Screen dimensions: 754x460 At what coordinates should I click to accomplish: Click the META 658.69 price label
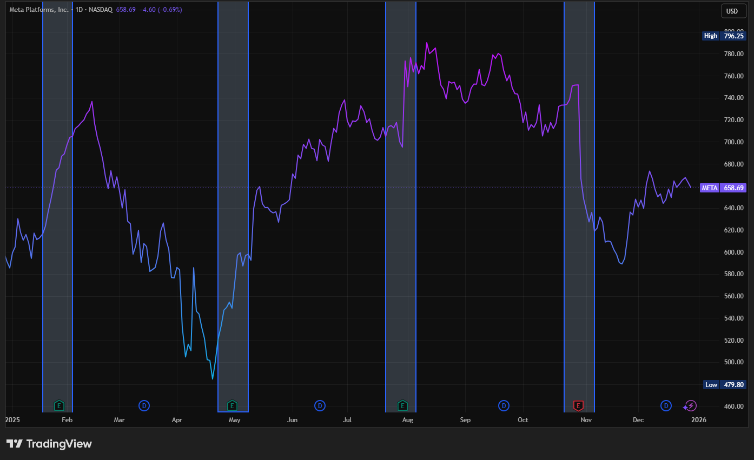pyautogui.click(x=723, y=188)
